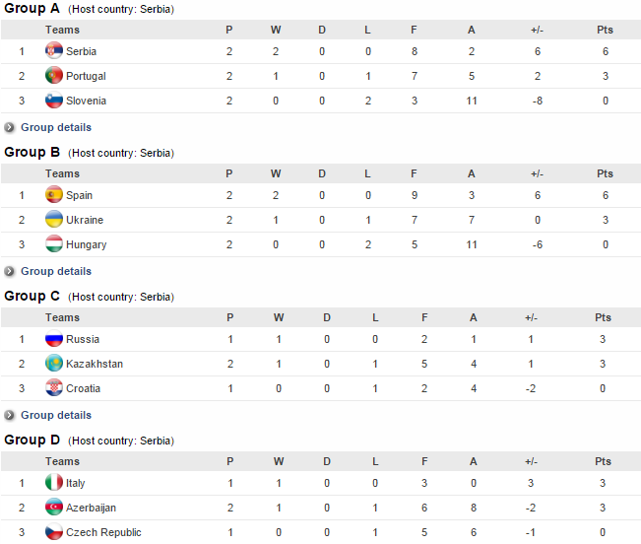Click the Teams column header in Group B
This screenshot has width=641, height=544.
[62, 173]
